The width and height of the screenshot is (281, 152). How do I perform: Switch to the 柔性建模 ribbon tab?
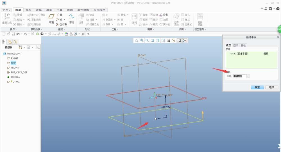click(x=83, y=10)
